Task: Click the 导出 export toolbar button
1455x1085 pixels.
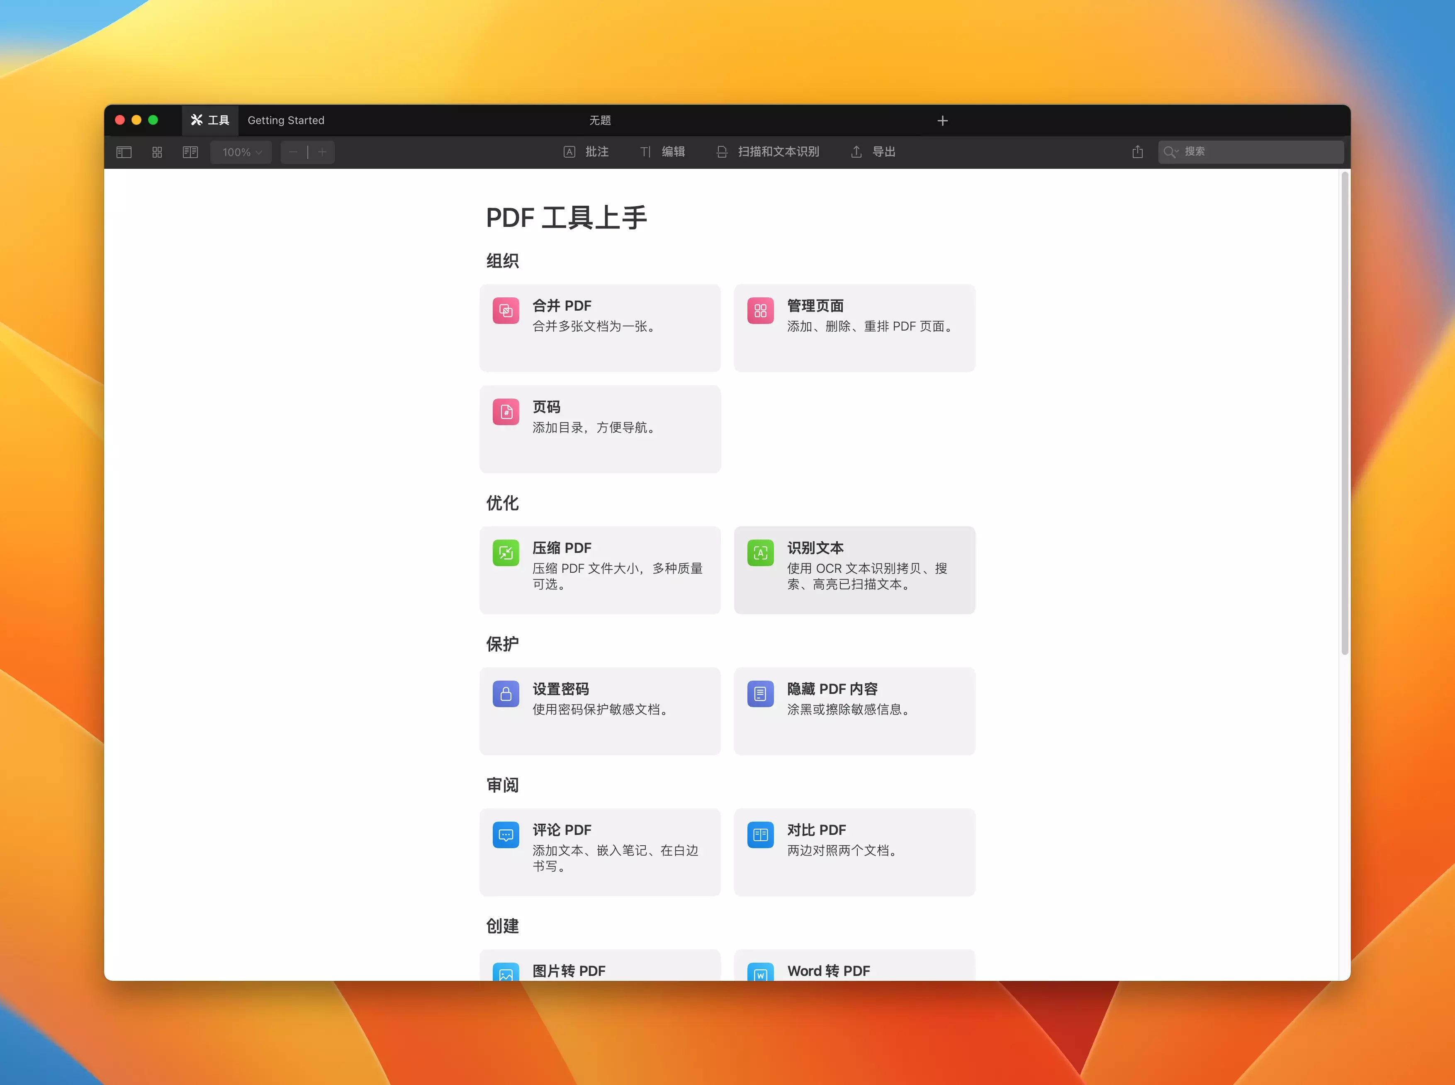Action: (873, 152)
